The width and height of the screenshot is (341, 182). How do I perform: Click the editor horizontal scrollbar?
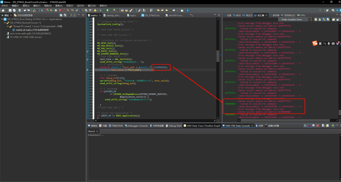click(156, 121)
